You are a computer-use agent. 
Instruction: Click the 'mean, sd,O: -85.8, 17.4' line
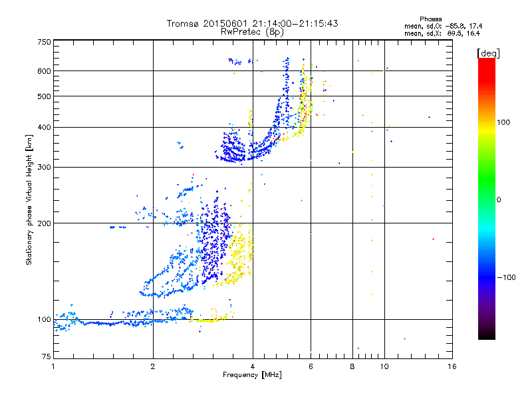pos(443,26)
